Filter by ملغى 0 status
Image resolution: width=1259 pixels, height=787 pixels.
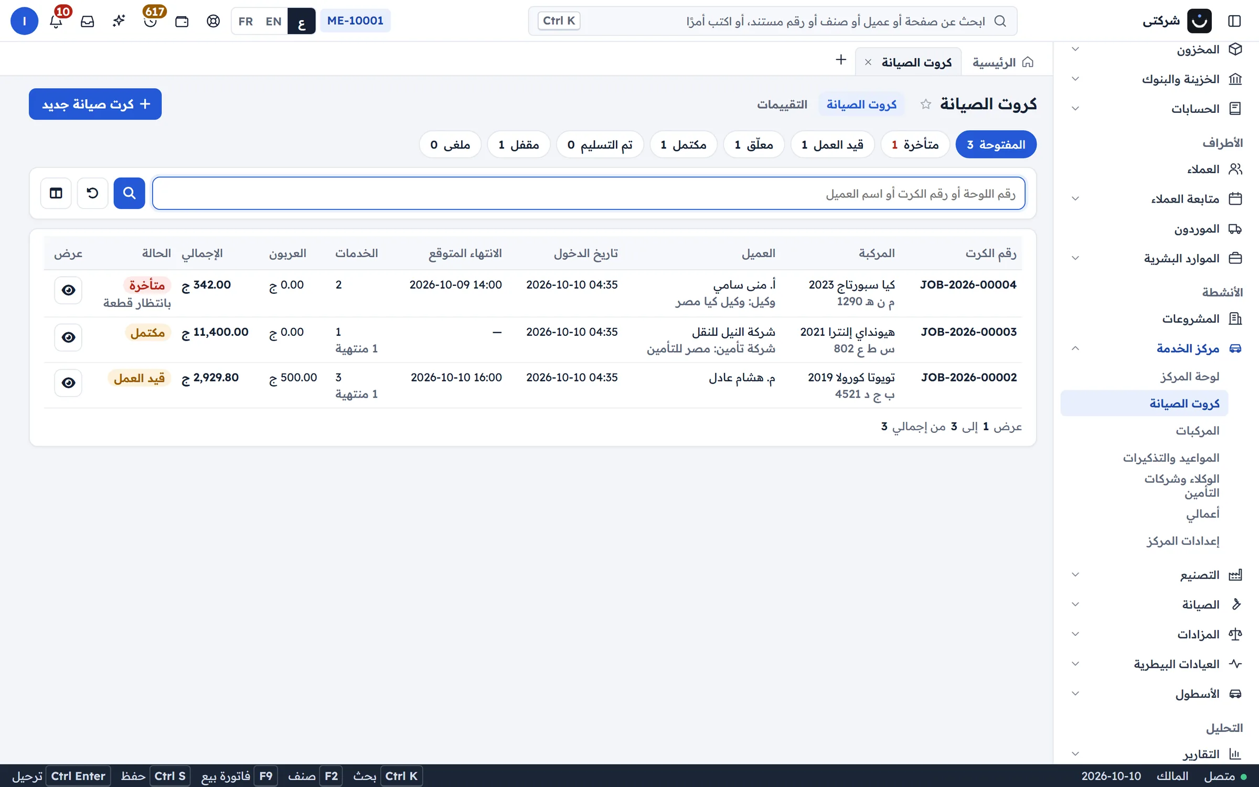[x=450, y=144]
